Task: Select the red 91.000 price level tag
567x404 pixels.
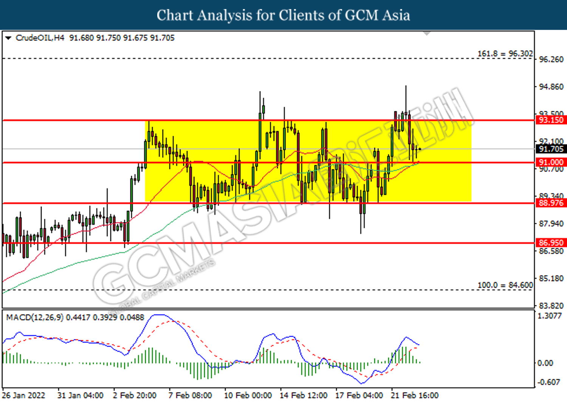Action: (551, 162)
